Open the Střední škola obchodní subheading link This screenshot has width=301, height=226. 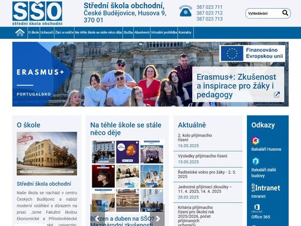44,184
